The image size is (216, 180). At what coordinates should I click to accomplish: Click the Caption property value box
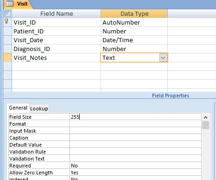pos(135,138)
